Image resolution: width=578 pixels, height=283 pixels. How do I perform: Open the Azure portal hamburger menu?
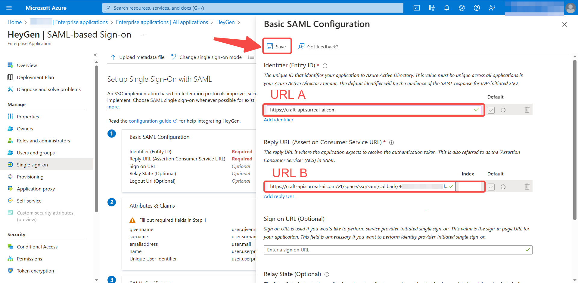pos(9,8)
